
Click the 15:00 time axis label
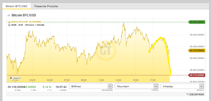[136, 80]
